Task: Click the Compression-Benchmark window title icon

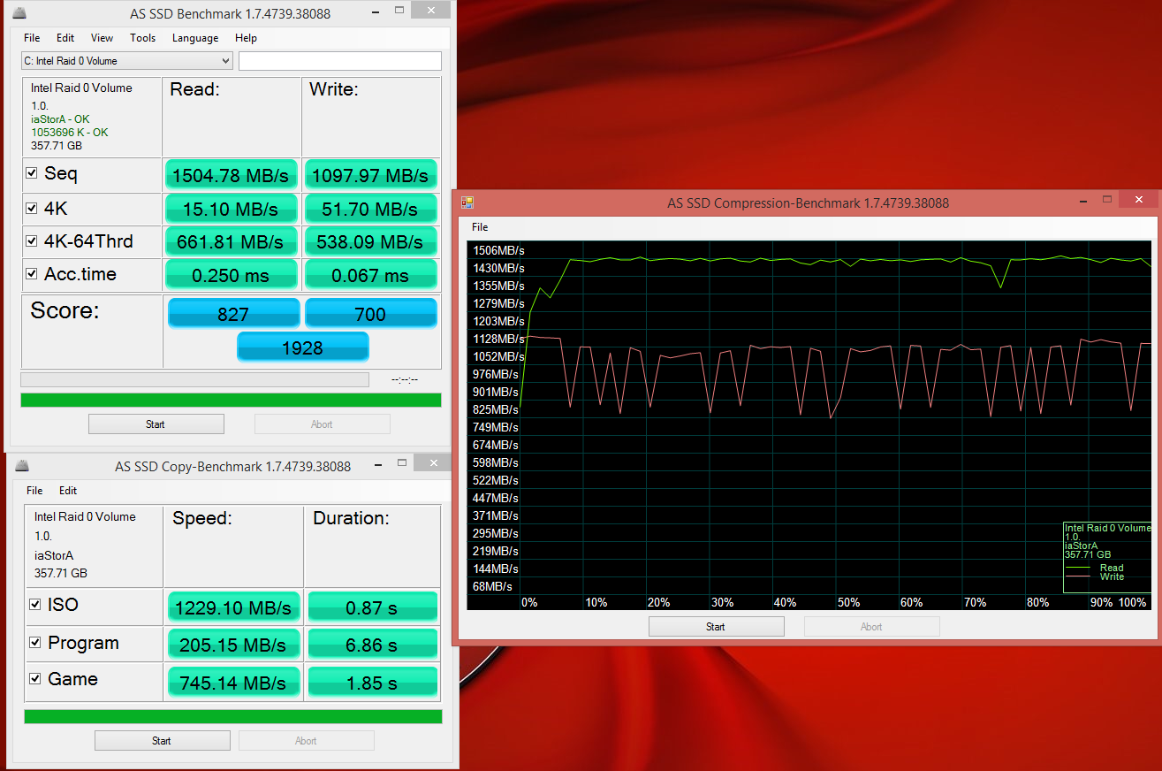Action: pos(467,202)
